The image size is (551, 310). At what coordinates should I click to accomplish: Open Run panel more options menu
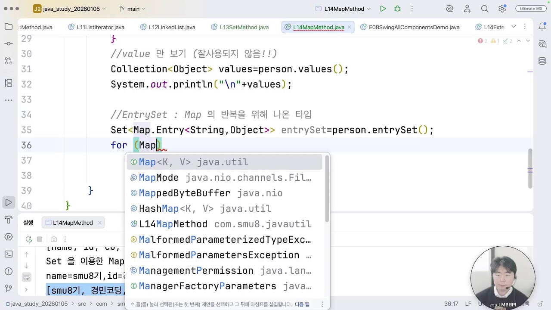pyautogui.click(x=65, y=239)
